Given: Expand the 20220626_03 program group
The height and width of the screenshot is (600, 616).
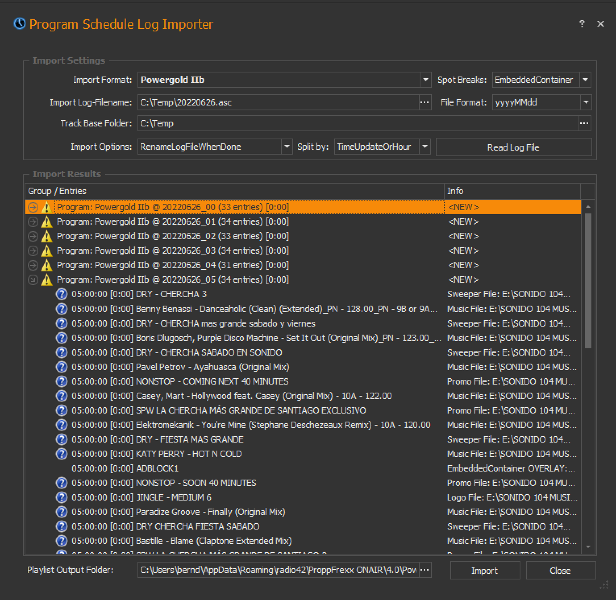Looking at the screenshot, I should coord(33,251).
